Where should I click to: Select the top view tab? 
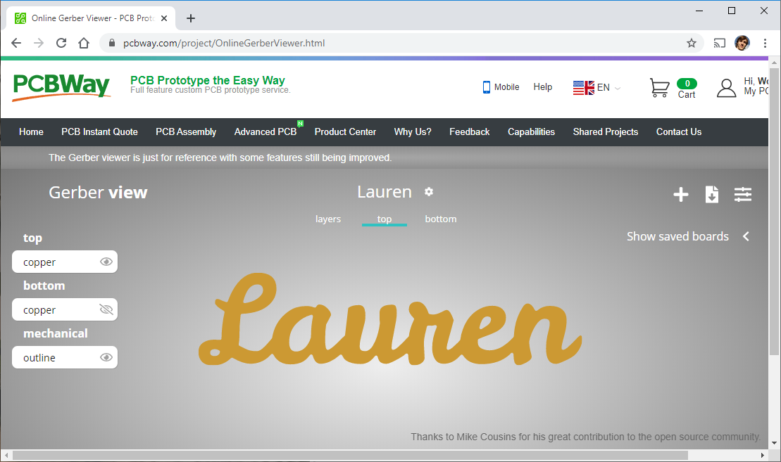(384, 219)
